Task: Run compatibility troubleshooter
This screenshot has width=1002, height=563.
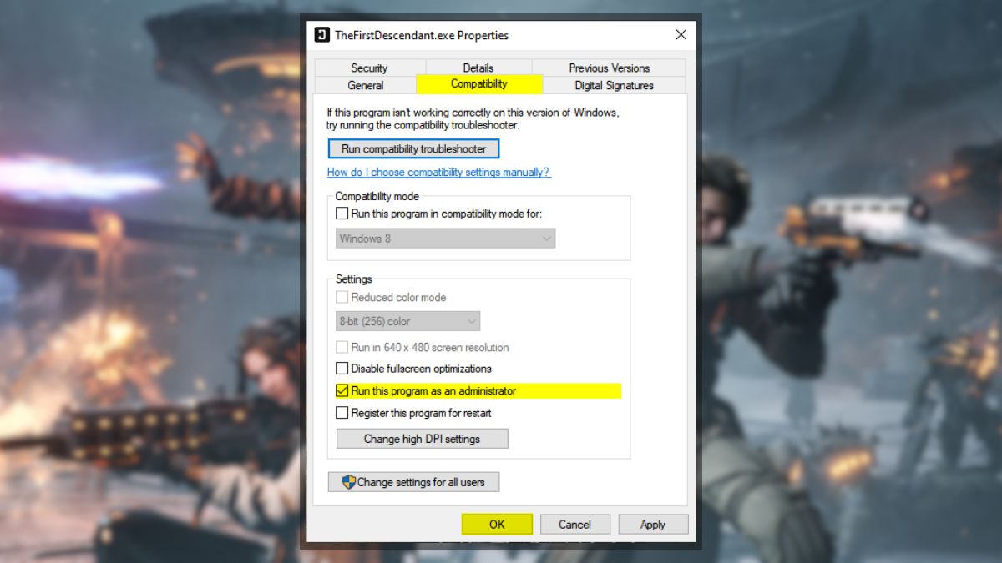Action: [413, 148]
